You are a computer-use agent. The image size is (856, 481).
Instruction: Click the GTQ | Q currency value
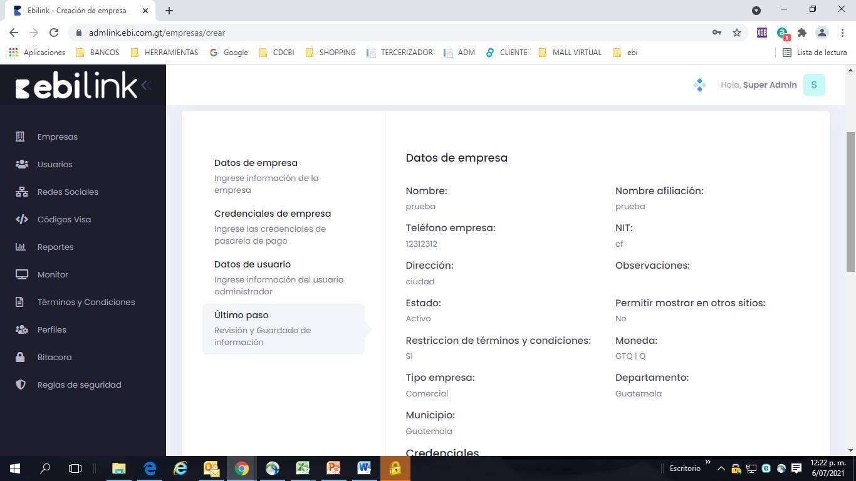coord(630,356)
